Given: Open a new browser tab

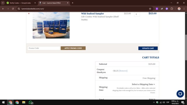Looking at the screenshot, I should tap(72, 3).
